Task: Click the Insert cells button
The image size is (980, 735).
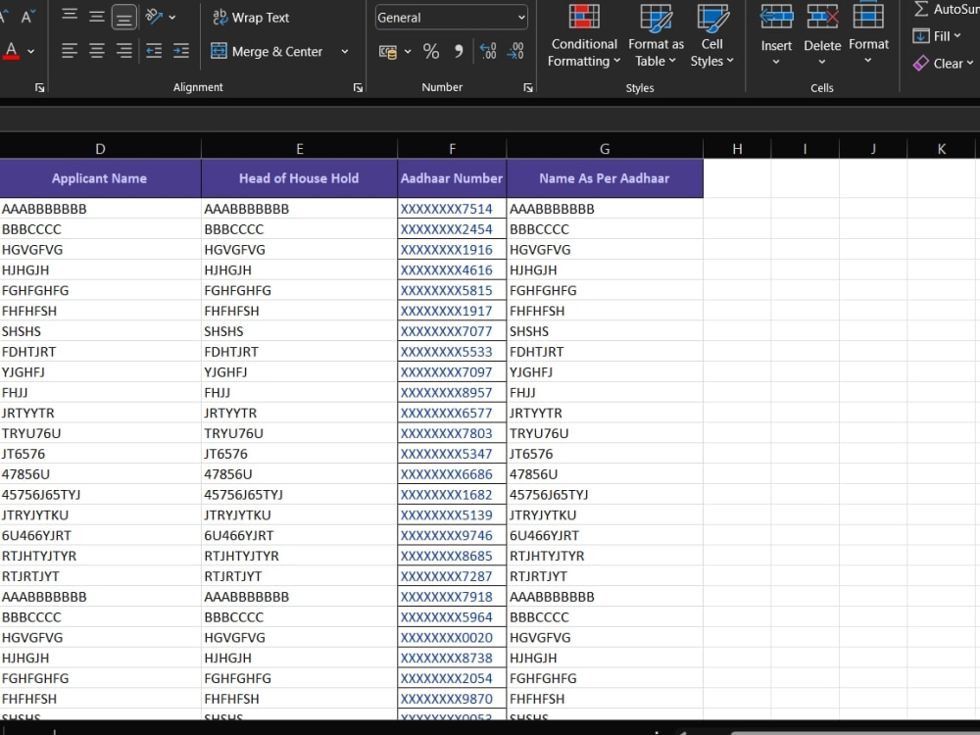Action: click(x=776, y=35)
